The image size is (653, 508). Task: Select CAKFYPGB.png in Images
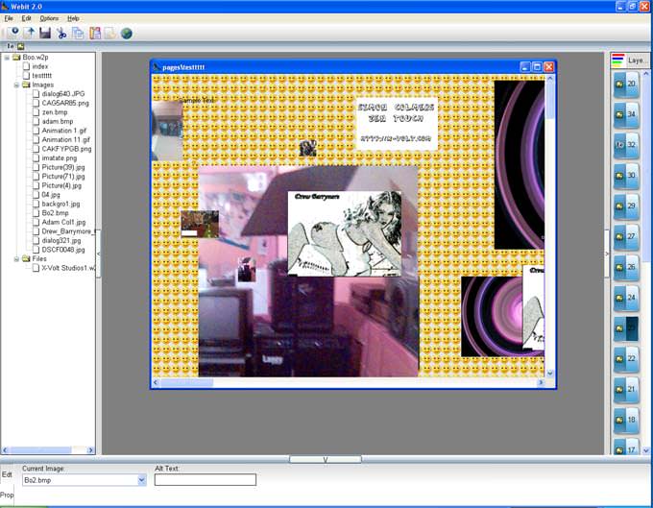tap(66, 149)
